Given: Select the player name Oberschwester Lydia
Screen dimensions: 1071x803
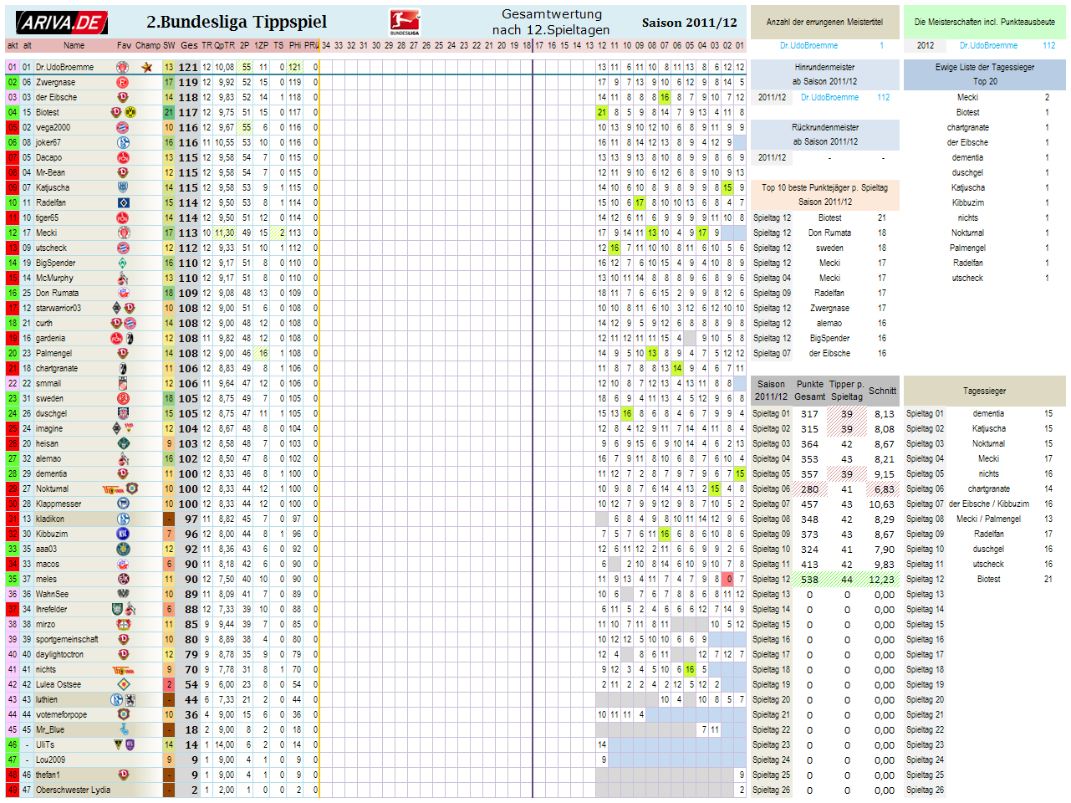Looking at the screenshot, I should click(73, 790).
